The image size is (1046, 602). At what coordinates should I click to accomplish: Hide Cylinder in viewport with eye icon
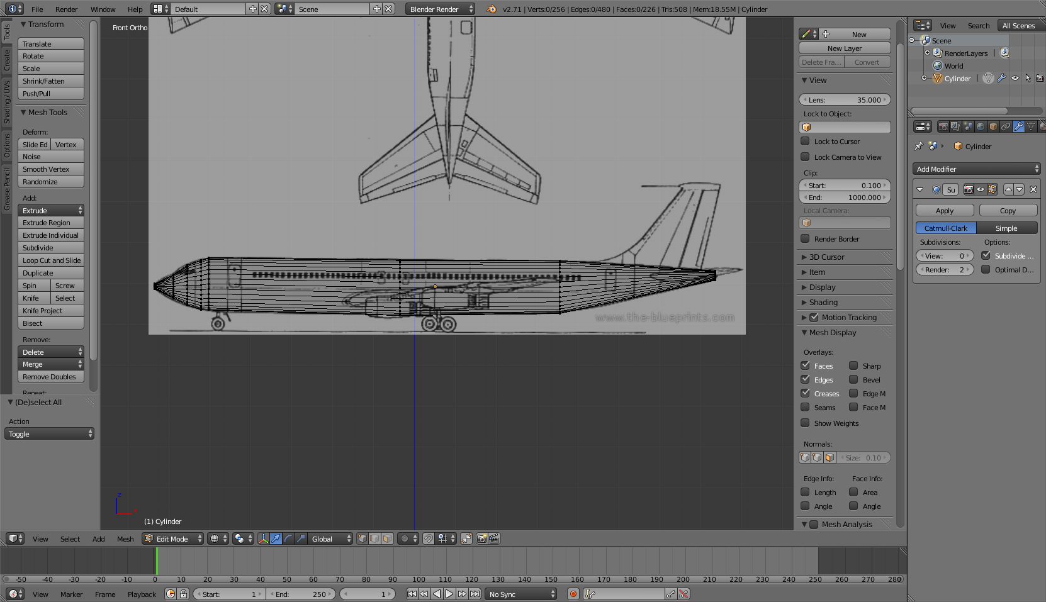(x=1015, y=79)
